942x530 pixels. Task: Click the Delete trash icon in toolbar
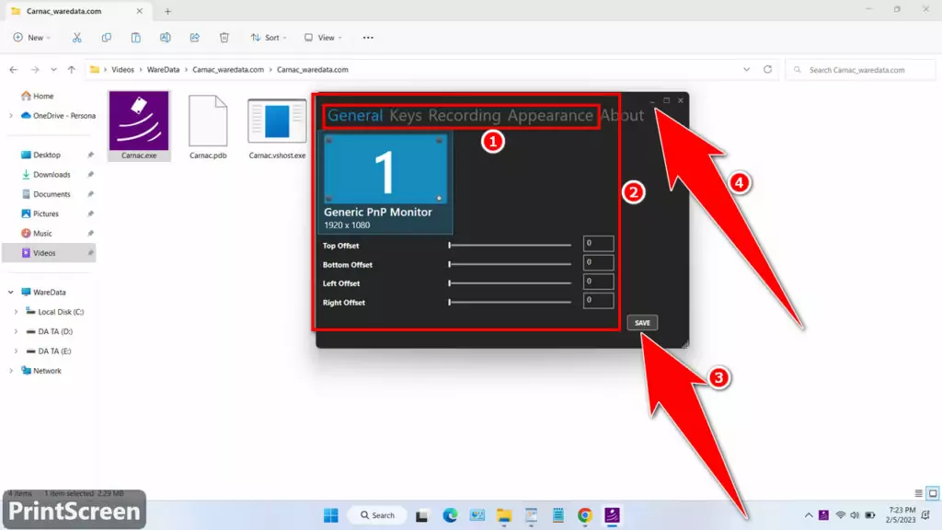[x=224, y=38]
